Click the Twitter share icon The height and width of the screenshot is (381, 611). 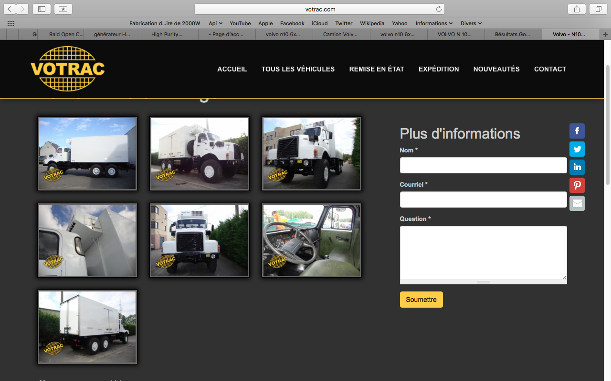(x=577, y=149)
